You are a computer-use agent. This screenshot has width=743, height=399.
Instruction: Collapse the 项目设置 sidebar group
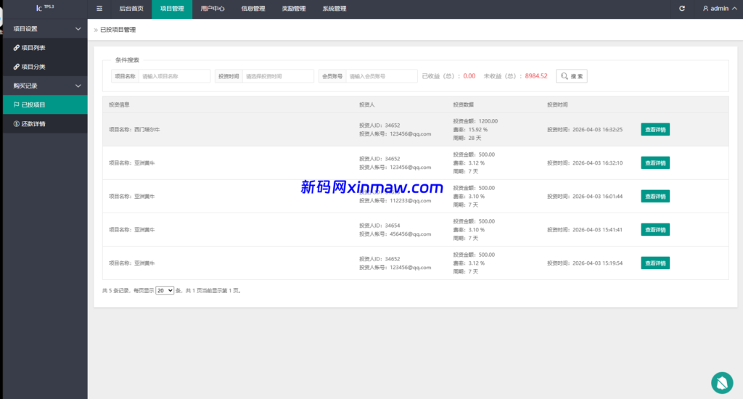tap(45, 28)
